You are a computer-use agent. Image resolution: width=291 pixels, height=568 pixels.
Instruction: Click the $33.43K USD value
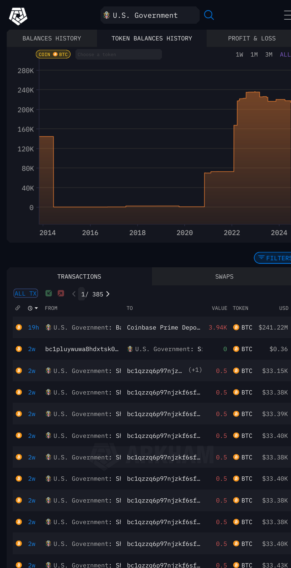pos(275,565)
